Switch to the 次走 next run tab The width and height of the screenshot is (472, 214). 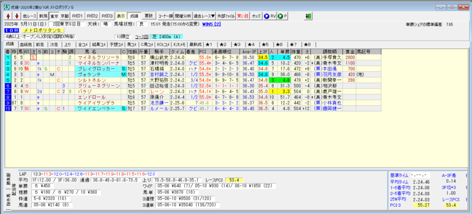(x=53, y=45)
